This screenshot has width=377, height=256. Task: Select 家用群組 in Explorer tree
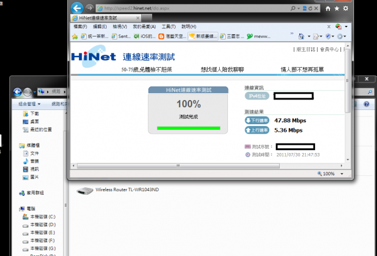31,193
